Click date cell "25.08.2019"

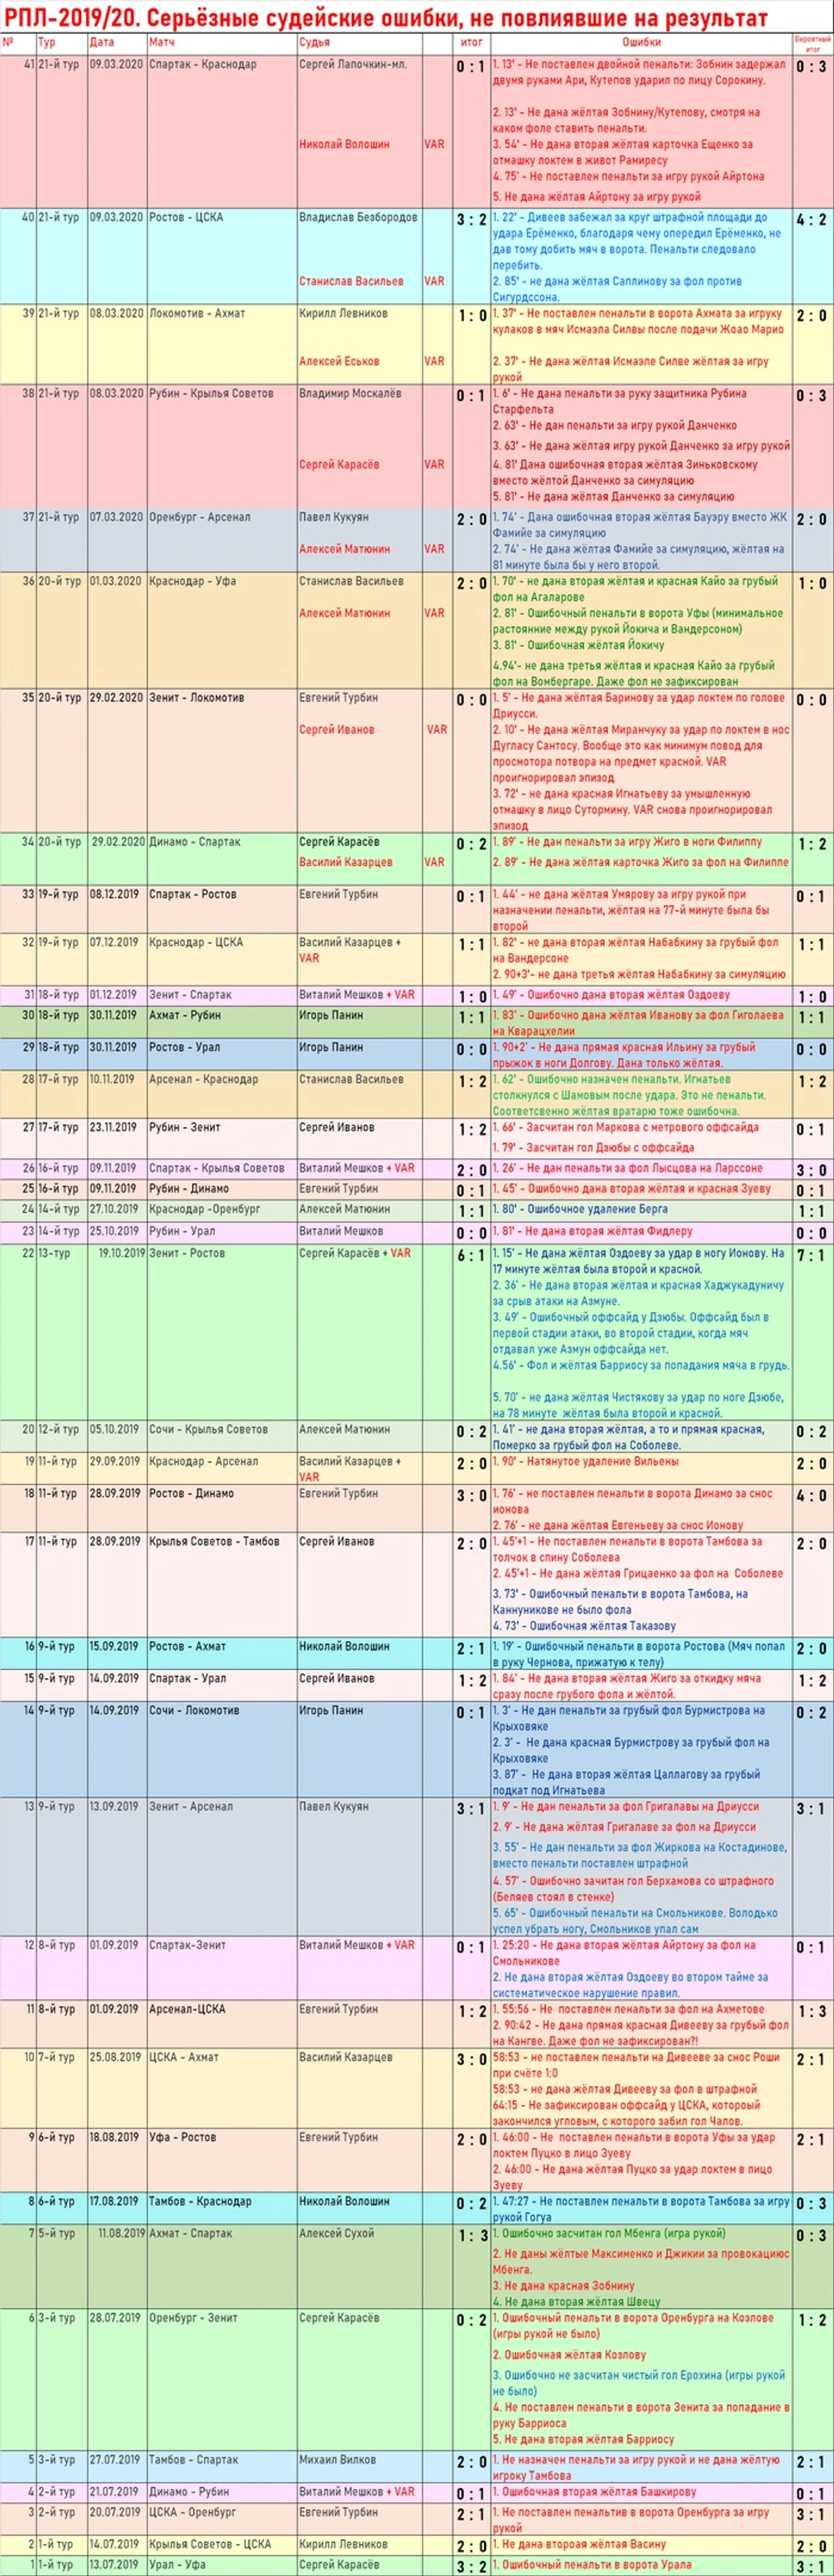point(116,2058)
